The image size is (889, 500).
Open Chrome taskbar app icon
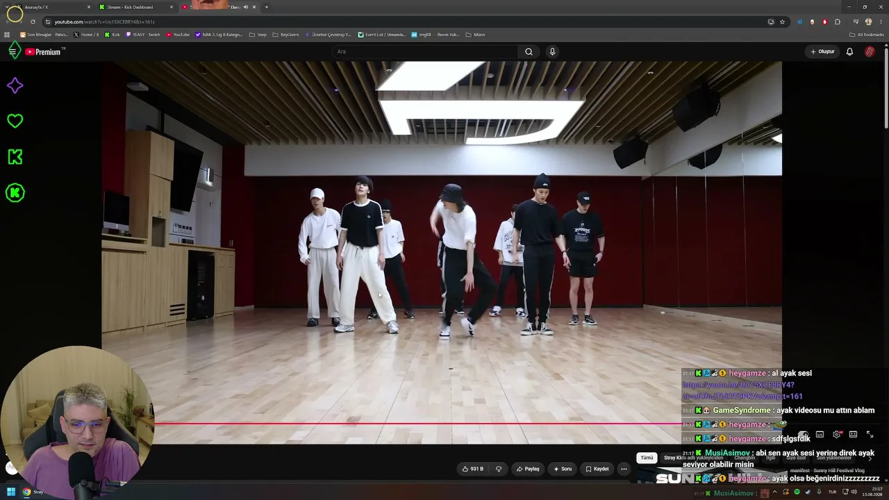[x=26, y=492]
